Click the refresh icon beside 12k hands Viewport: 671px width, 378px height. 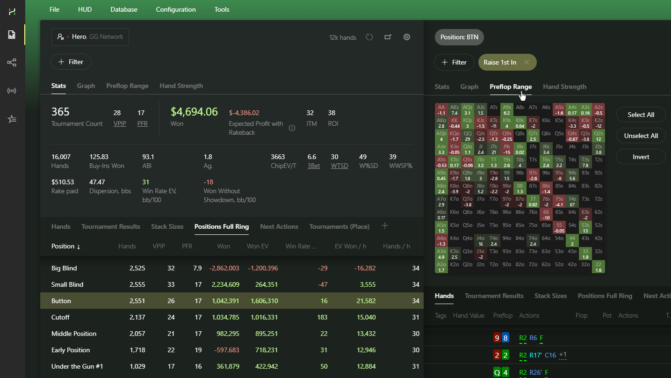click(369, 37)
